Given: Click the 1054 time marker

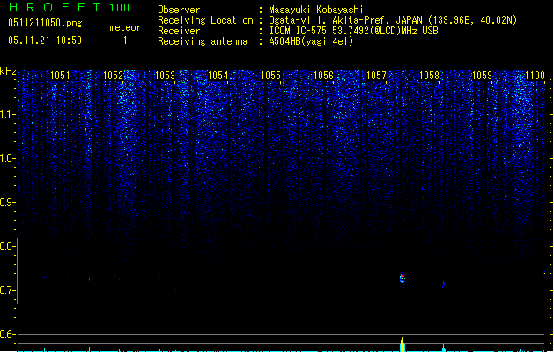Looking at the screenshot, I should (x=218, y=75).
